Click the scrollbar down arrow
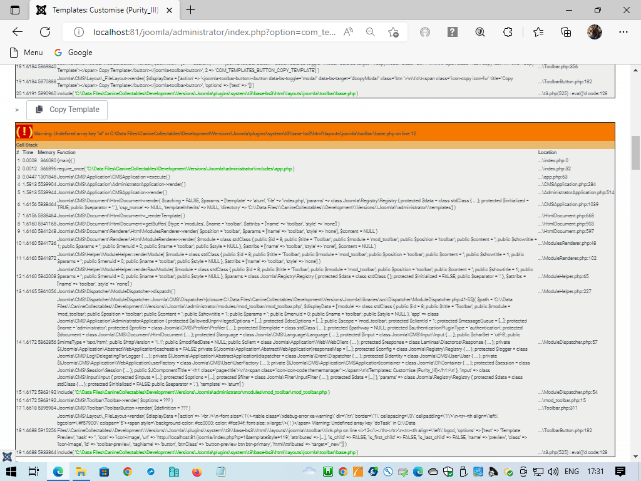 click(x=636, y=457)
